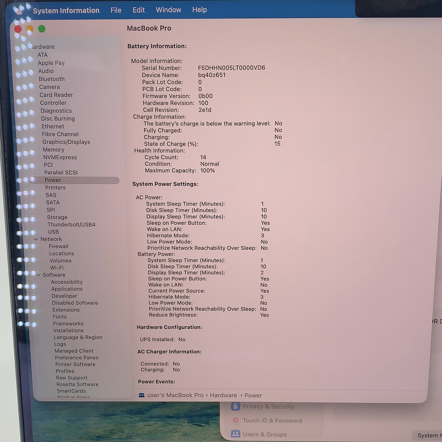Screen dimensions: 442x442
Task: Select Accessibility under Software
Action: tap(67, 282)
